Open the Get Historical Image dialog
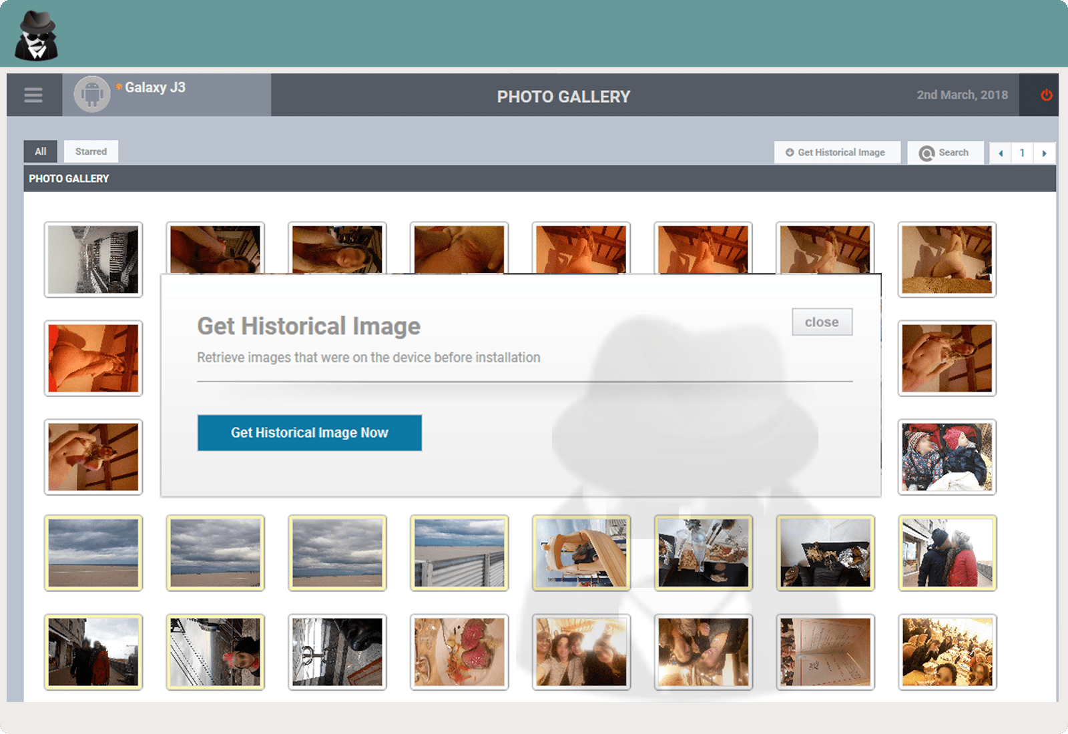This screenshot has width=1068, height=734. pos(837,152)
